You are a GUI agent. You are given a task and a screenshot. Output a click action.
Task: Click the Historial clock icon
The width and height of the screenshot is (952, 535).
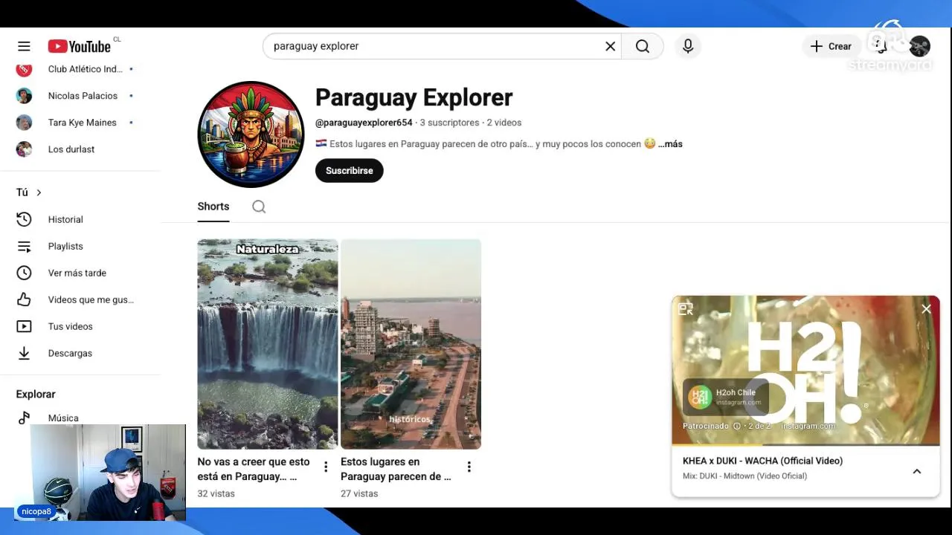pos(24,219)
